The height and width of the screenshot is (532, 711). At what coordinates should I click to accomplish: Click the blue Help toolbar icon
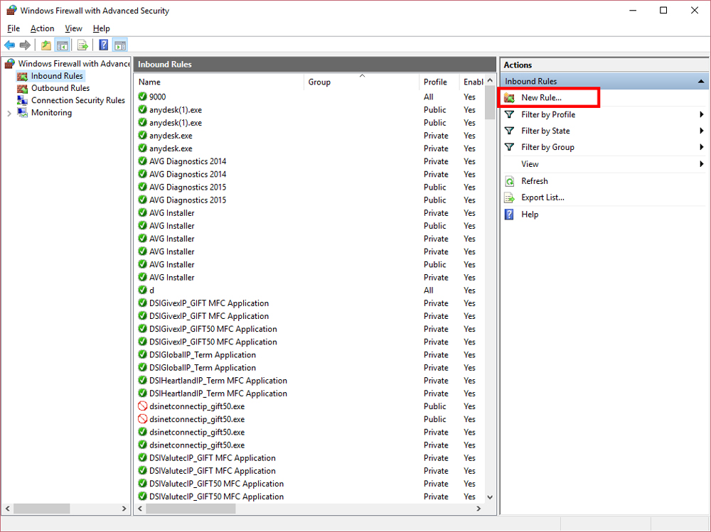[104, 45]
